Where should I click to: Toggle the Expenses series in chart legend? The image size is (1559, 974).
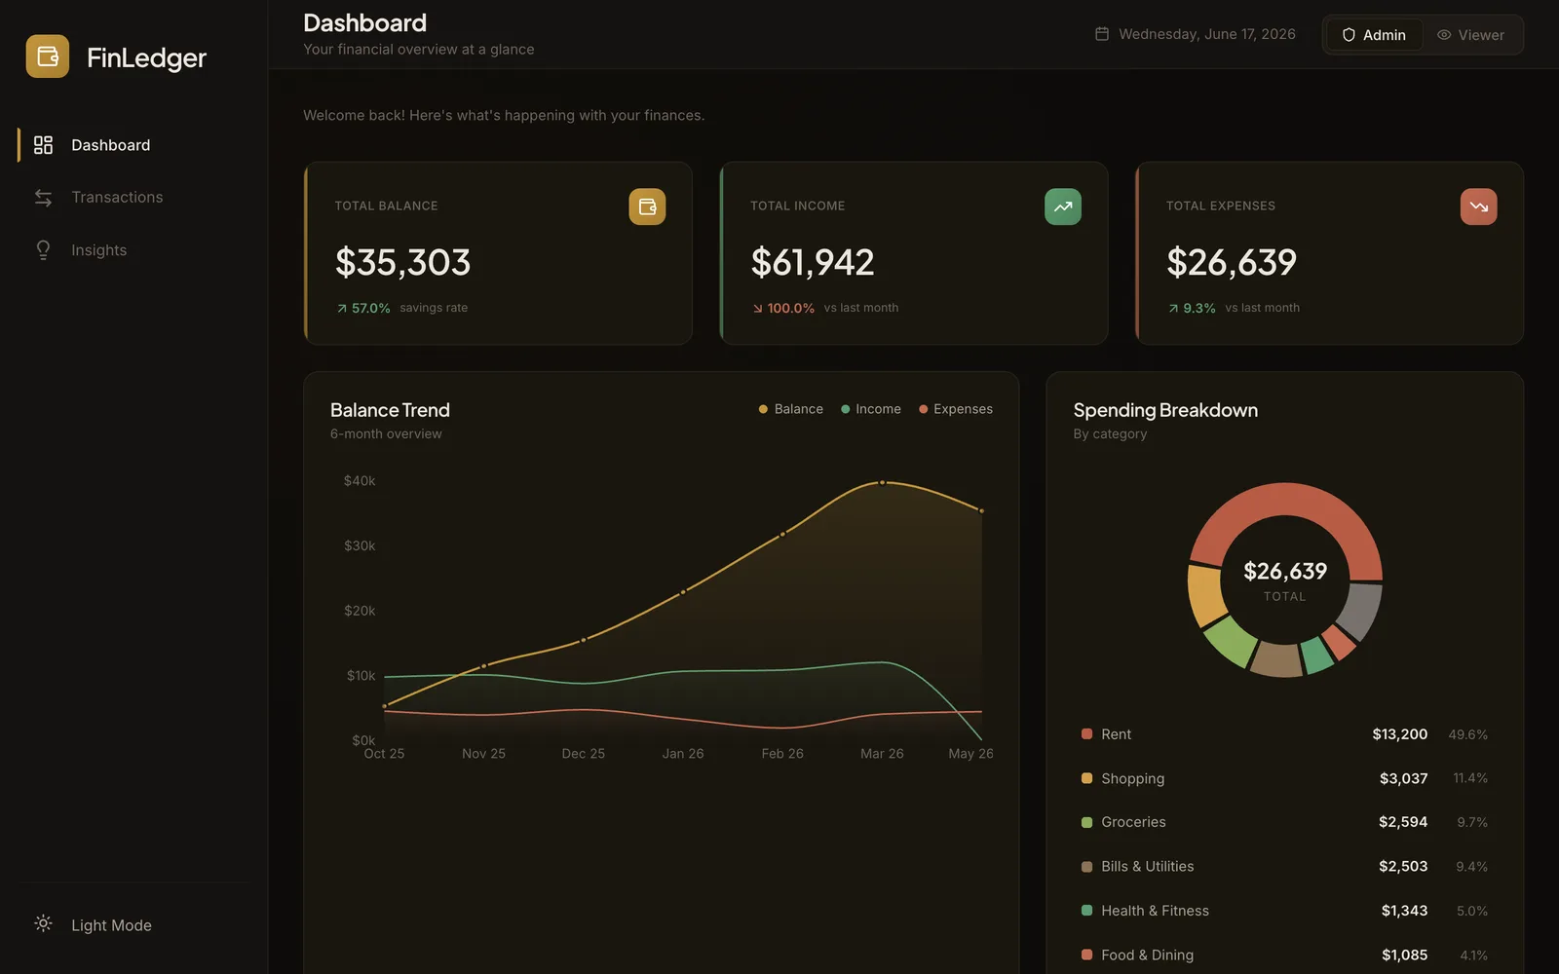coord(956,409)
